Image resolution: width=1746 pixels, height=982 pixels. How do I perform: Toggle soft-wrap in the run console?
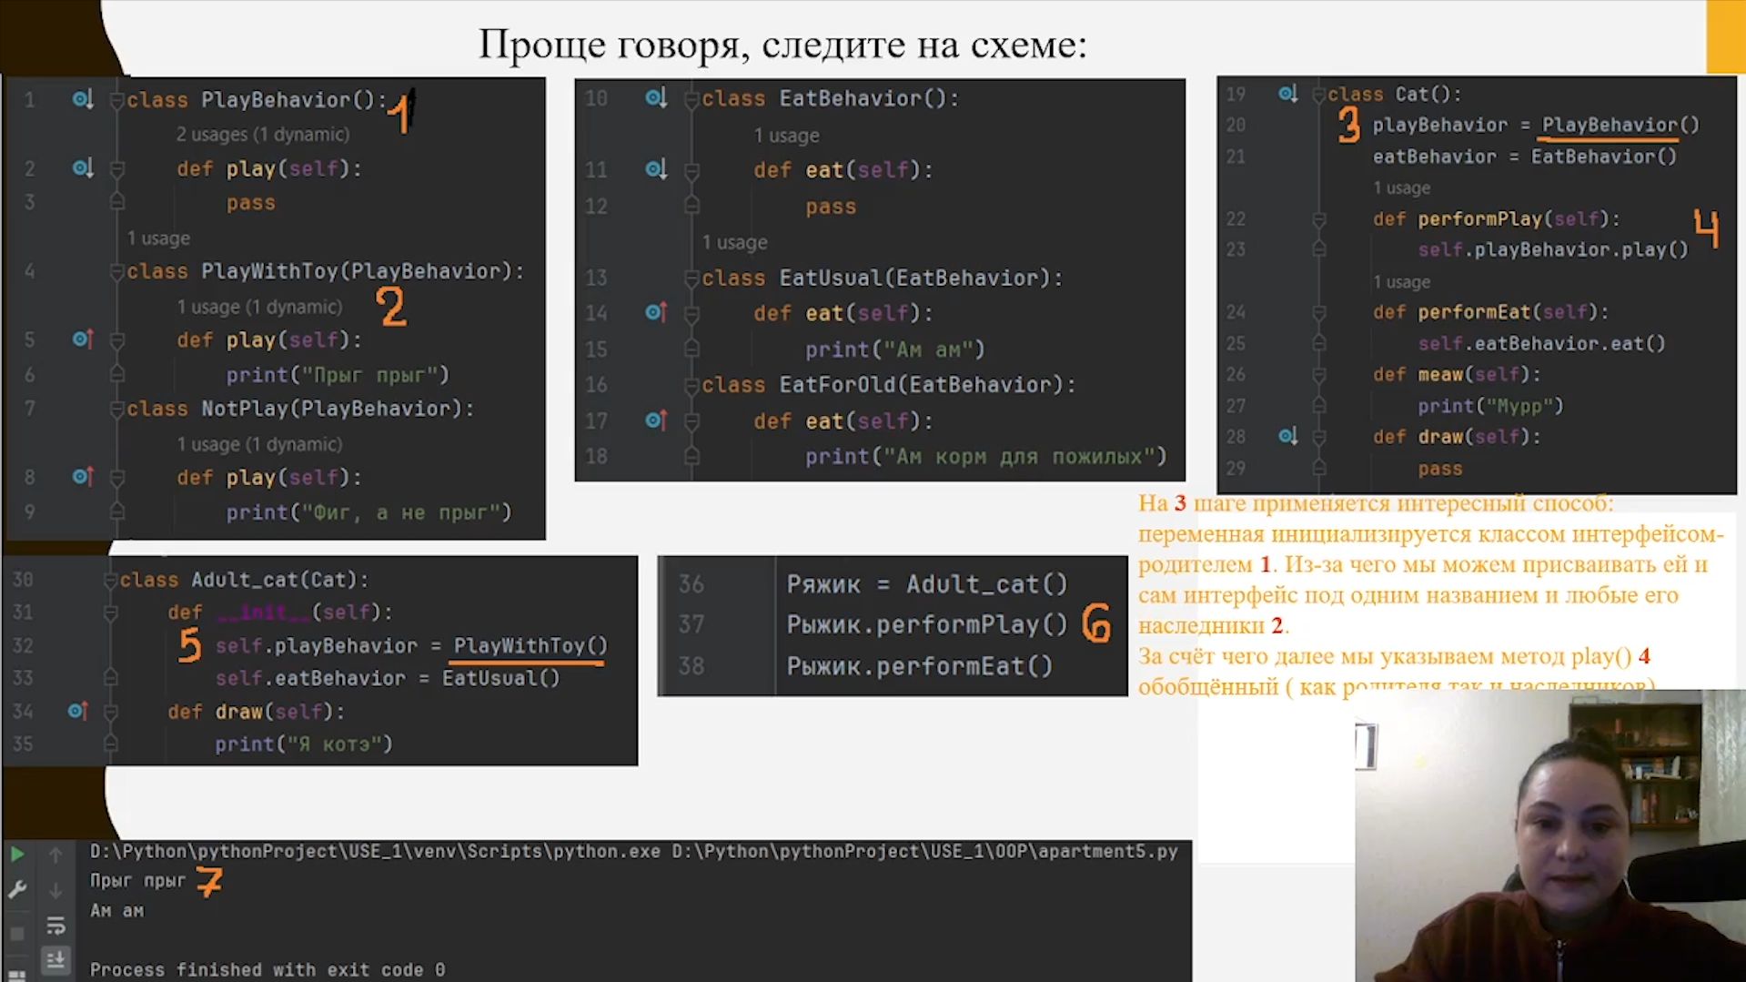click(56, 926)
